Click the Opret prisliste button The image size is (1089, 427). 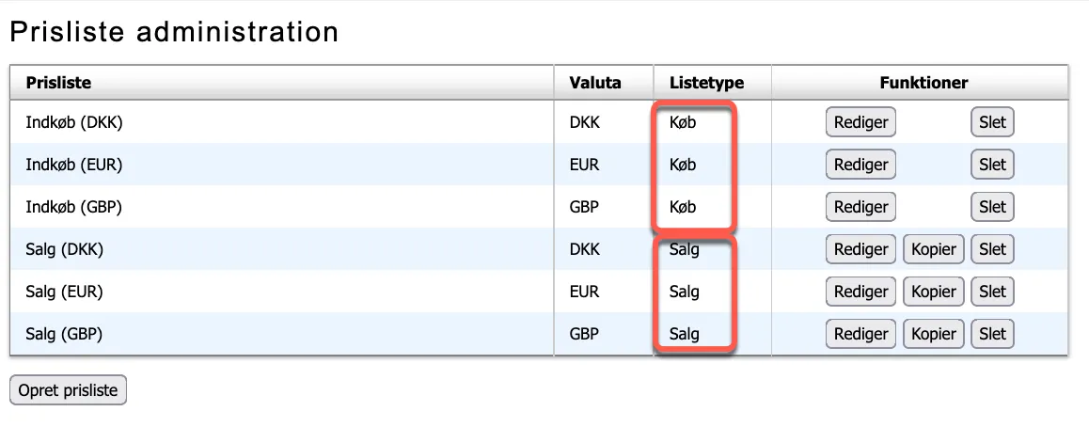[68, 390]
